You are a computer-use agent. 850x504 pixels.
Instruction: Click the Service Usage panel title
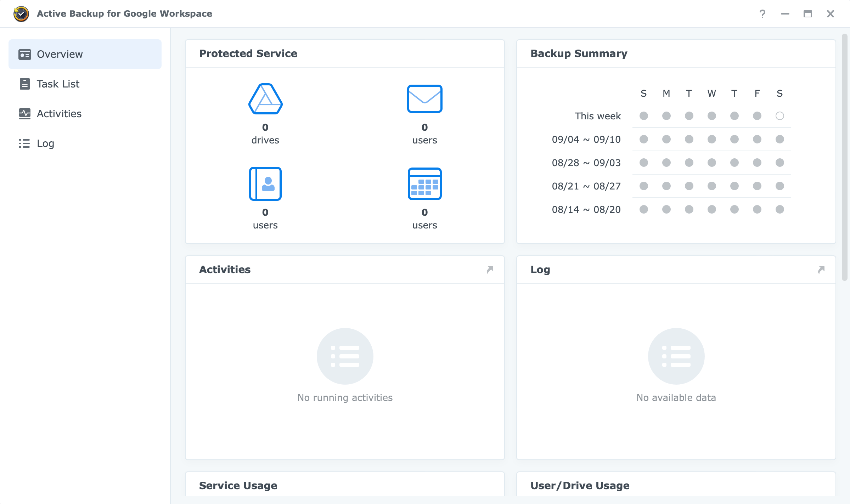click(x=238, y=486)
